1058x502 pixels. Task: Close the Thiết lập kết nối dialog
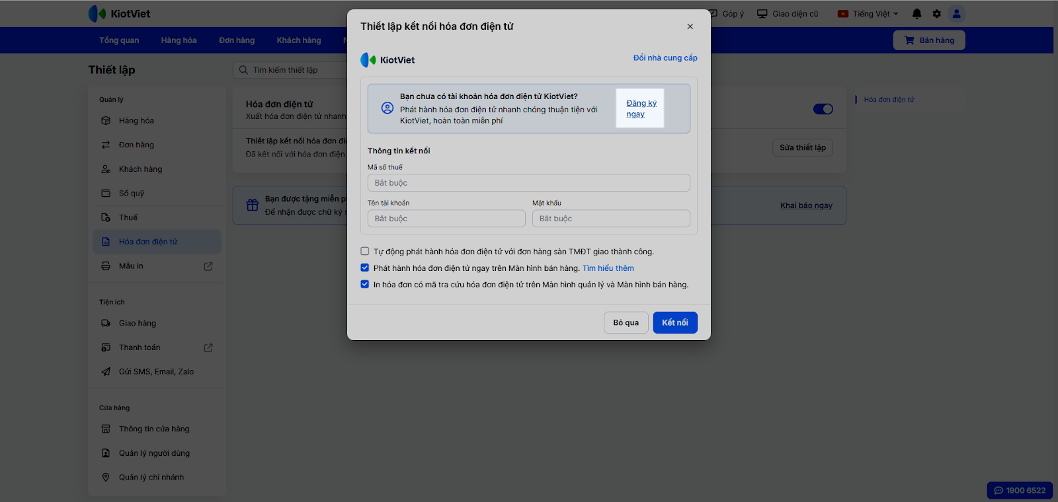[690, 26]
